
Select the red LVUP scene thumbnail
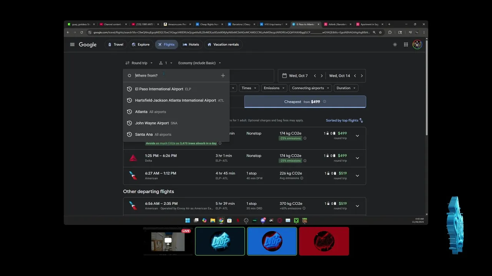(x=324, y=241)
